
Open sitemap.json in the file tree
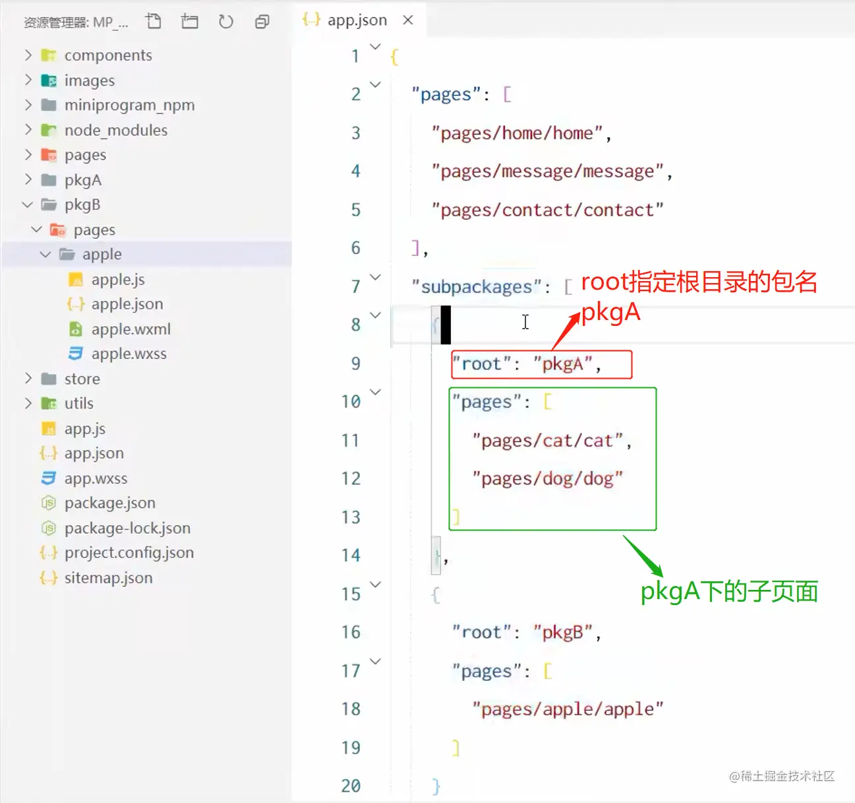tap(109, 577)
